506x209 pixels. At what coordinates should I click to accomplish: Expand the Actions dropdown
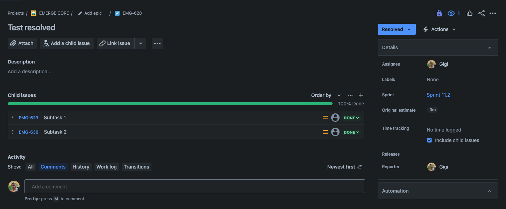(x=440, y=29)
